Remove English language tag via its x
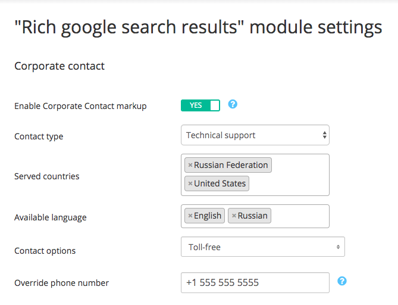This screenshot has width=398, height=305. click(190, 216)
